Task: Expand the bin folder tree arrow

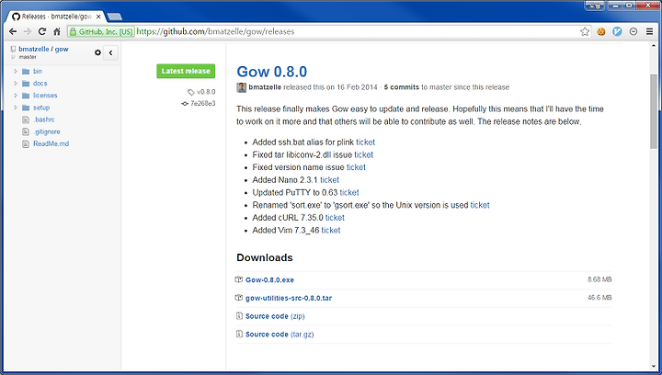Action: (x=16, y=72)
